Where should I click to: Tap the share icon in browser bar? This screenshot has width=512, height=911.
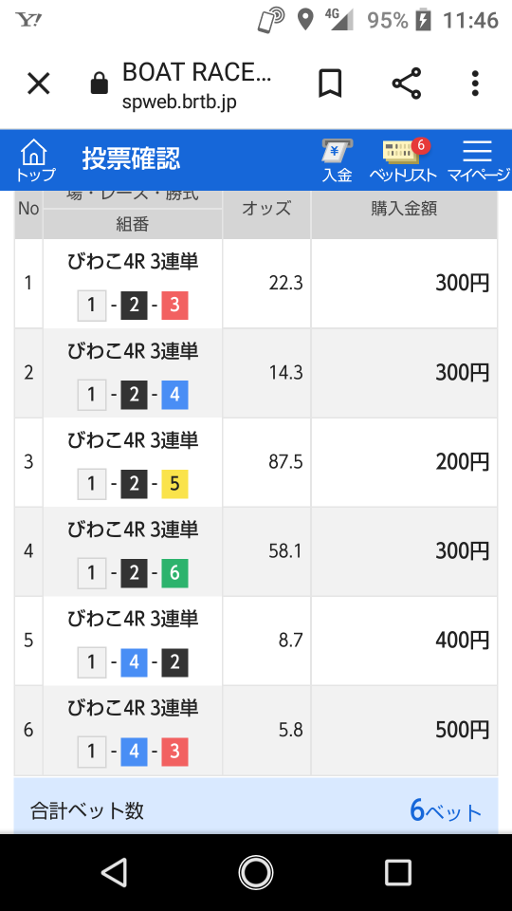tap(407, 84)
